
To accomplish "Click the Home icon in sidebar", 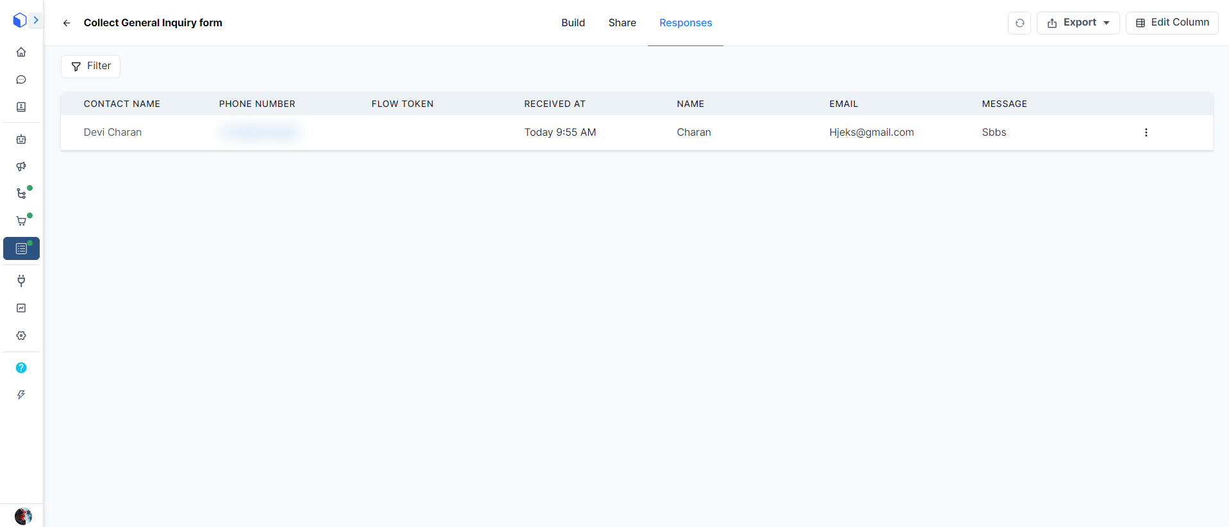I will [21, 52].
